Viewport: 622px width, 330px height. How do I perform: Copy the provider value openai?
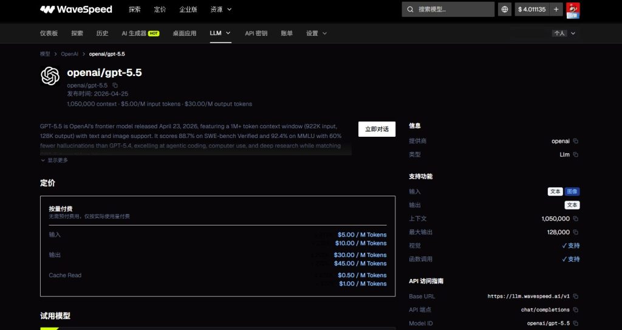576,141
